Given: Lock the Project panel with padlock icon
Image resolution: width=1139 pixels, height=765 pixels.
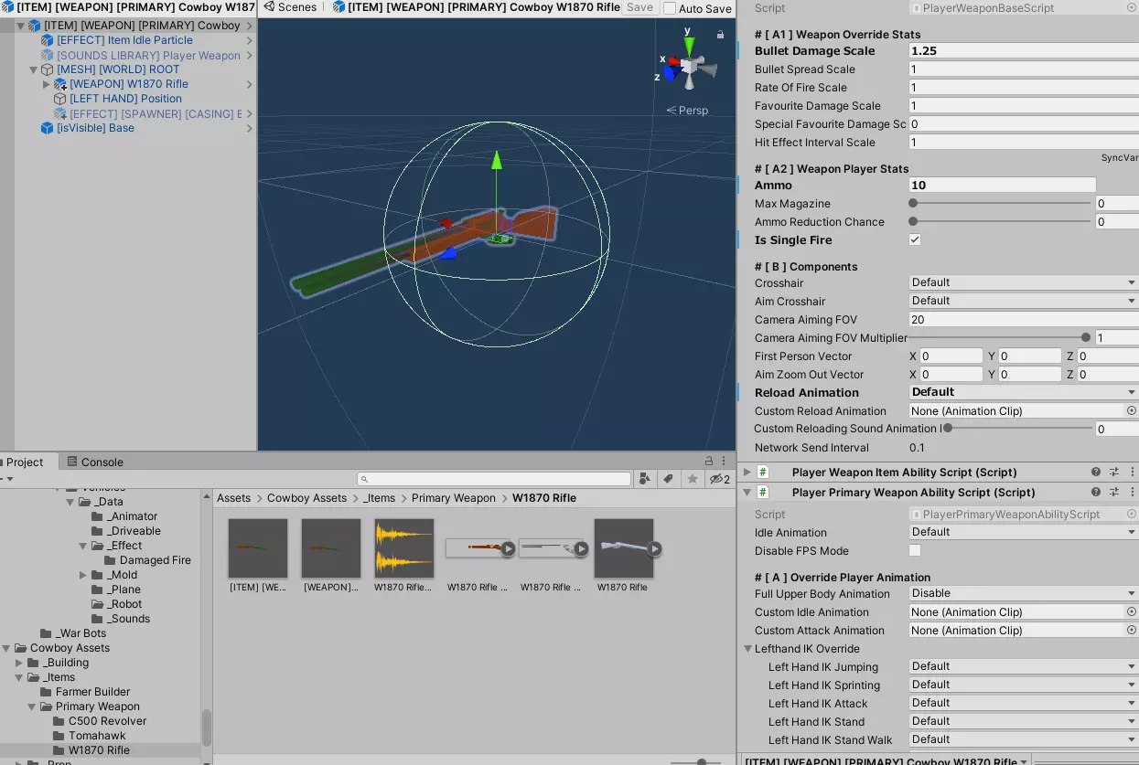Looking at the screenshot, I should point(708,462).
